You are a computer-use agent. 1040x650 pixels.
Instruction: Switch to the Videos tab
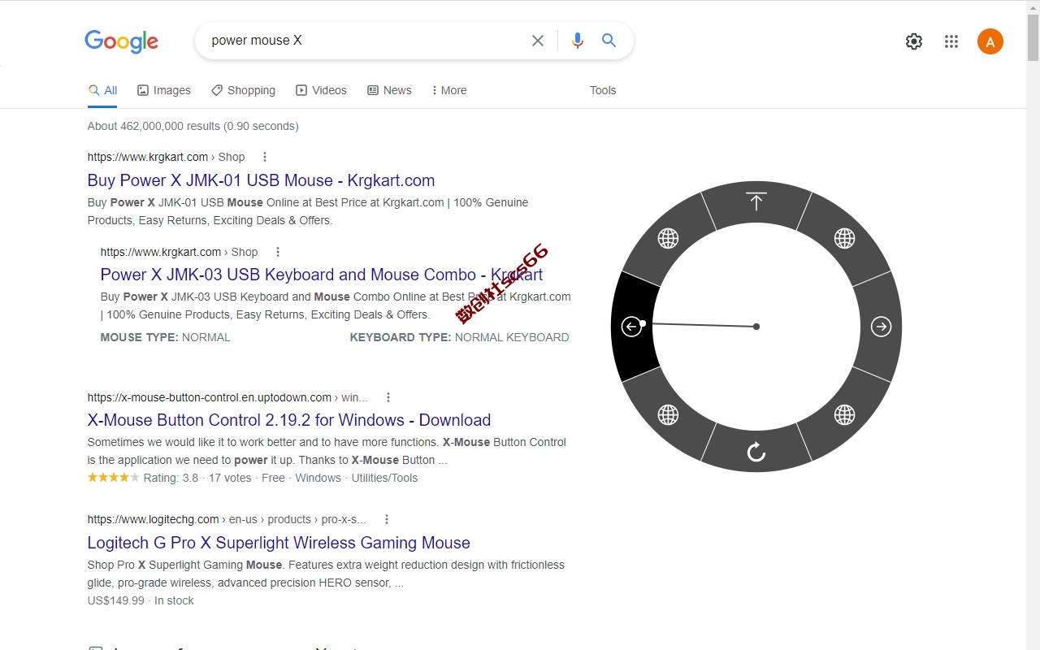tap(321, 90)
